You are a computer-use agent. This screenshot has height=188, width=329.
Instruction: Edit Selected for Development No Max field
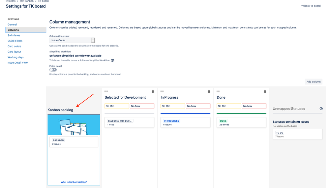(x=142, y=106)
